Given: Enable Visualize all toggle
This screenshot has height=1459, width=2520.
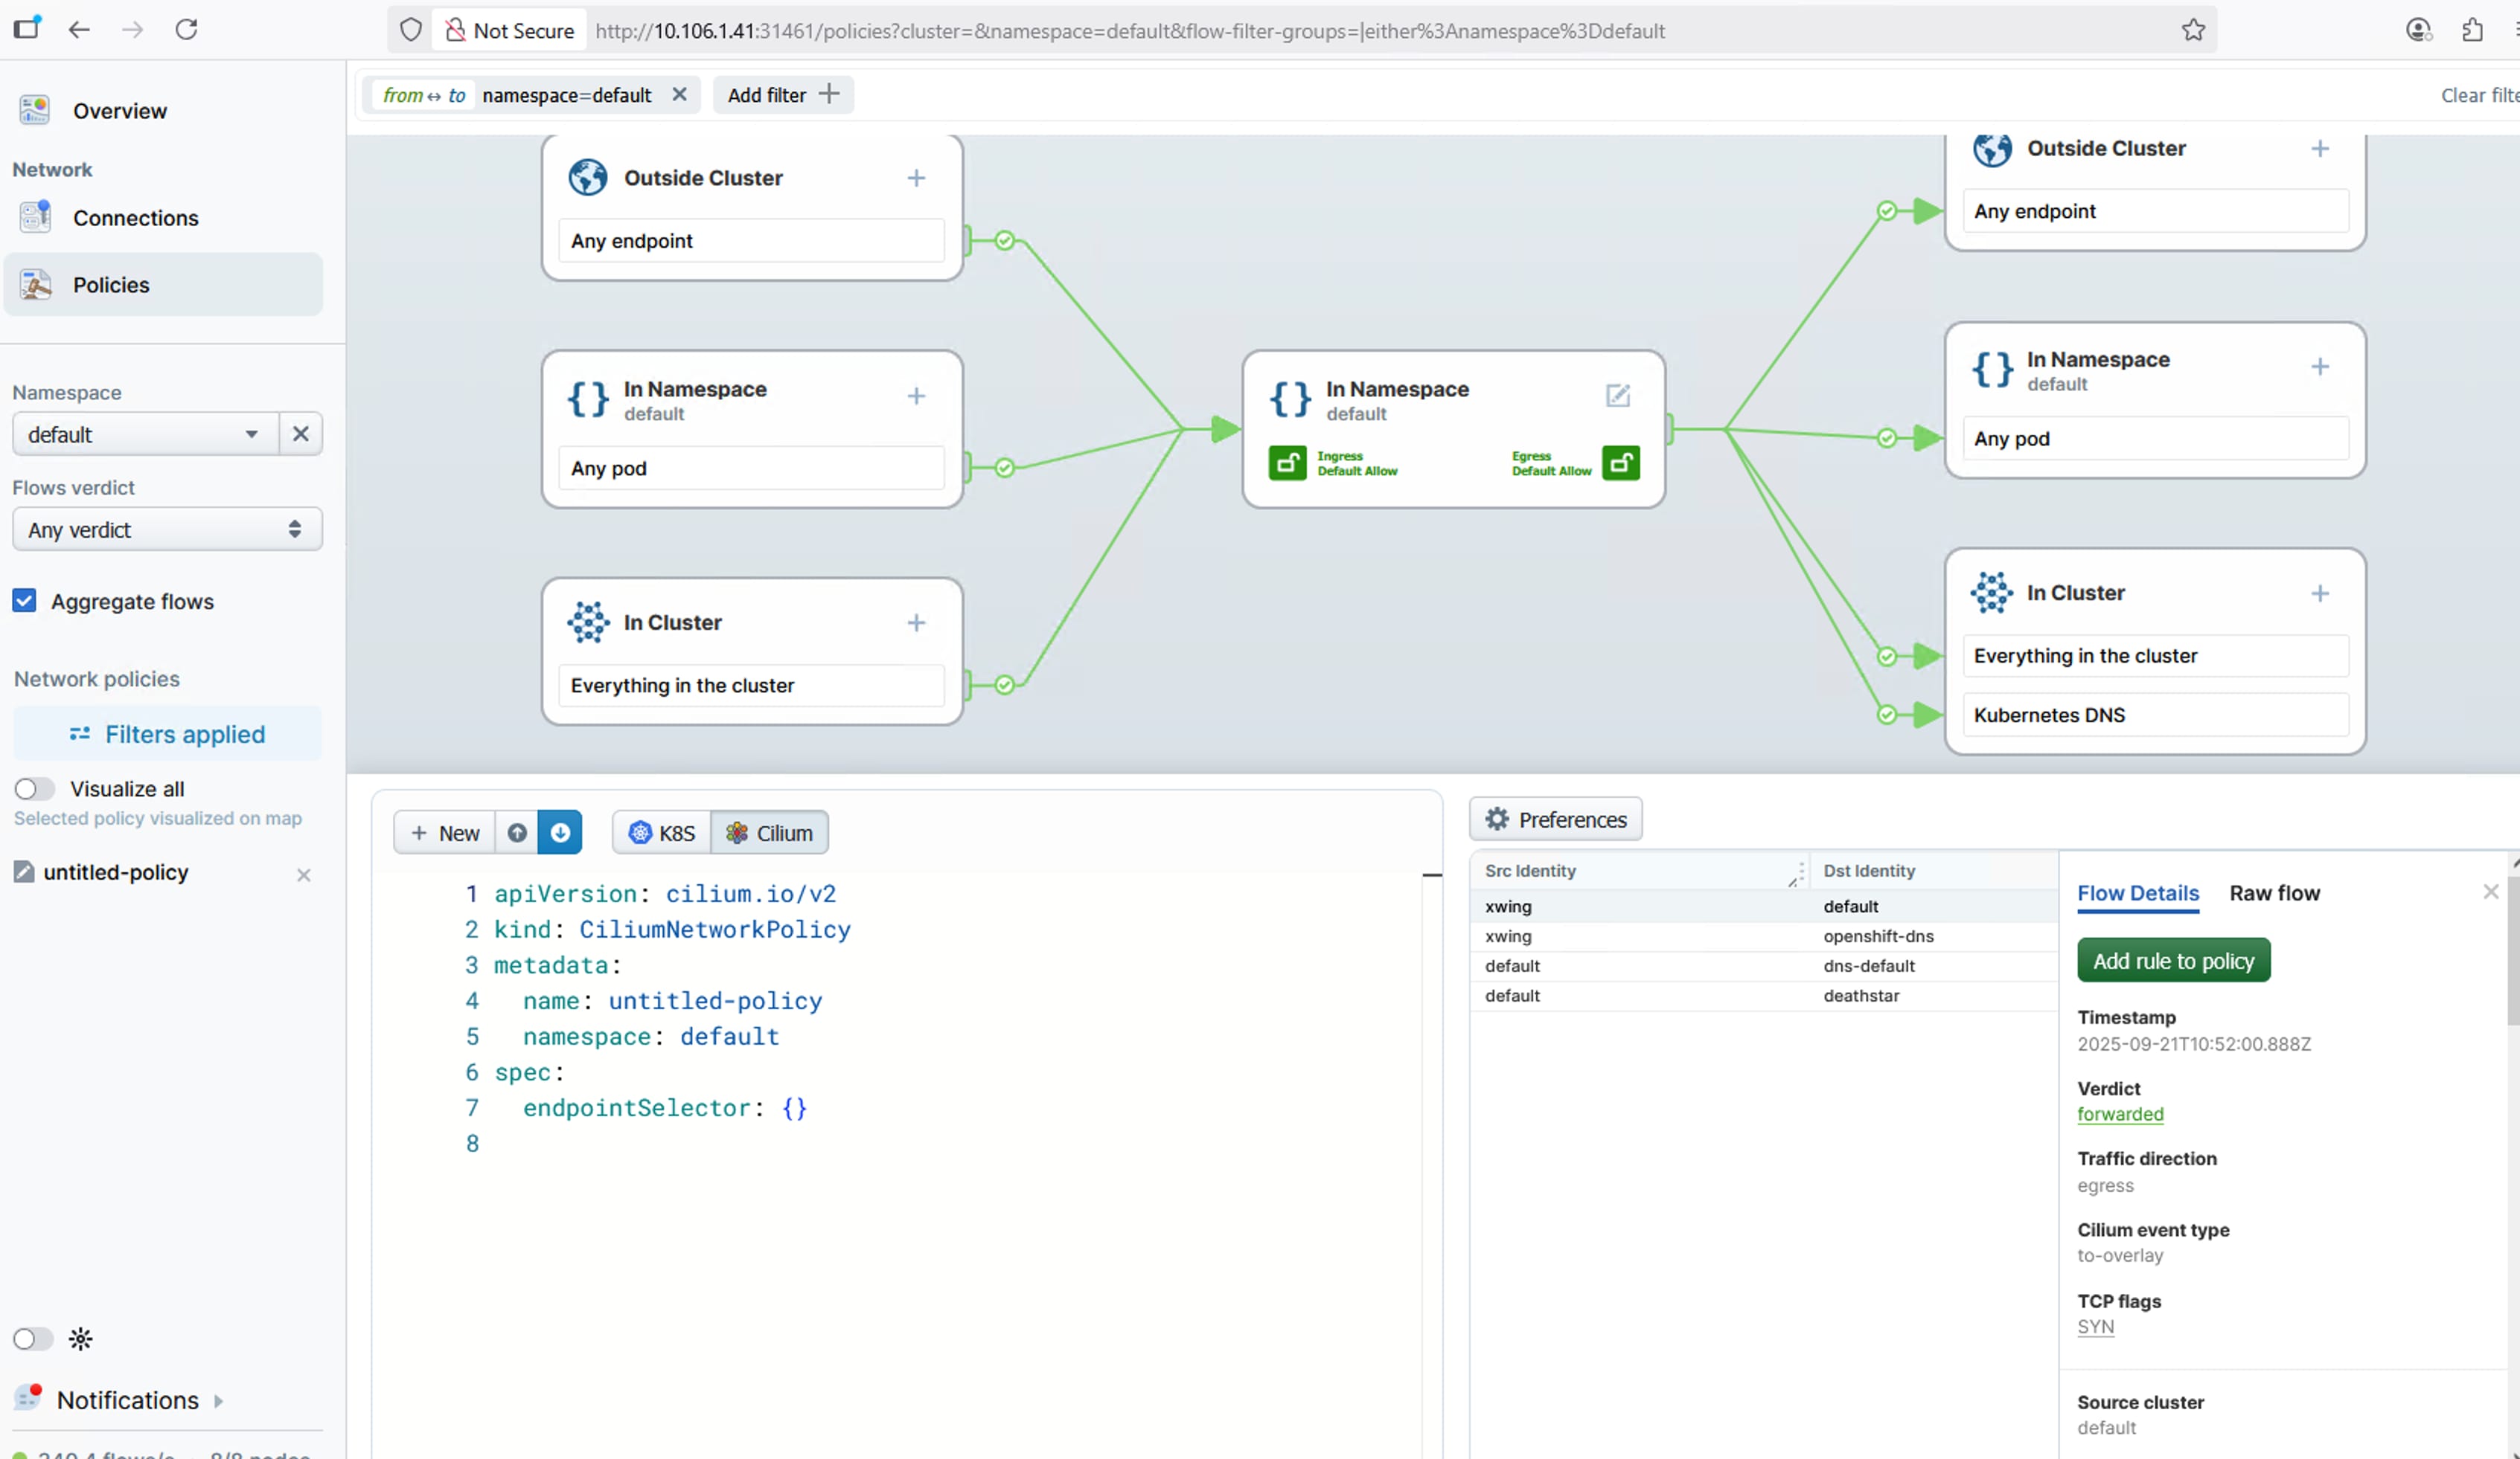Looking at the screenshot, I should click(x=34, y=788).
